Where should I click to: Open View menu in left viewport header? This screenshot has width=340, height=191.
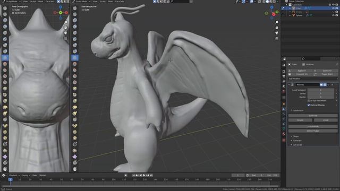tap(25, 2)
